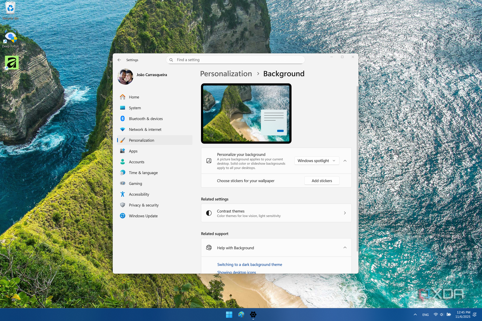
Task: Click the Time & language clock icon
Action: click(x=123, y=172)
